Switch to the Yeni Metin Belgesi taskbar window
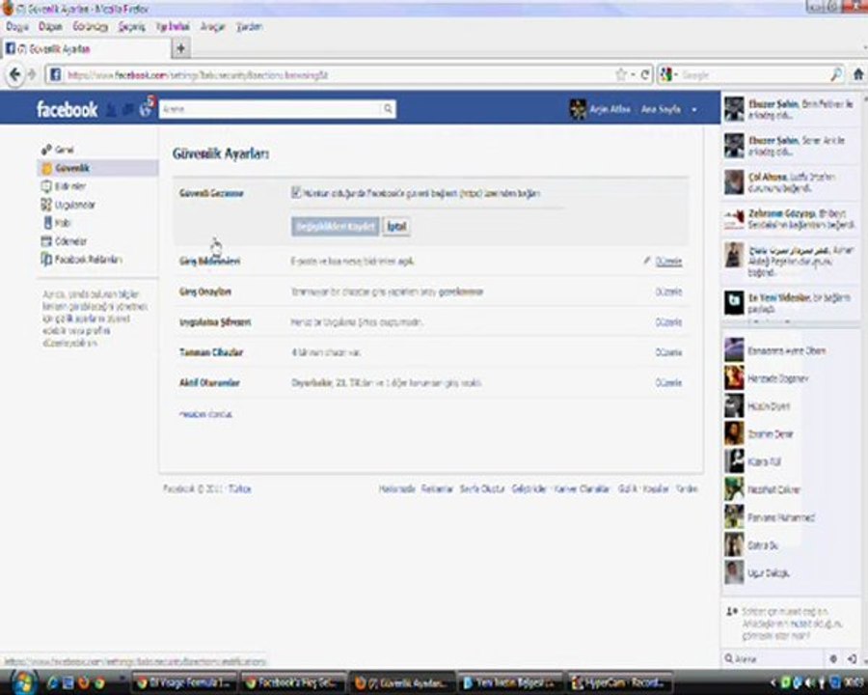Viewport: 868px width, 695px height. (510, 682)
